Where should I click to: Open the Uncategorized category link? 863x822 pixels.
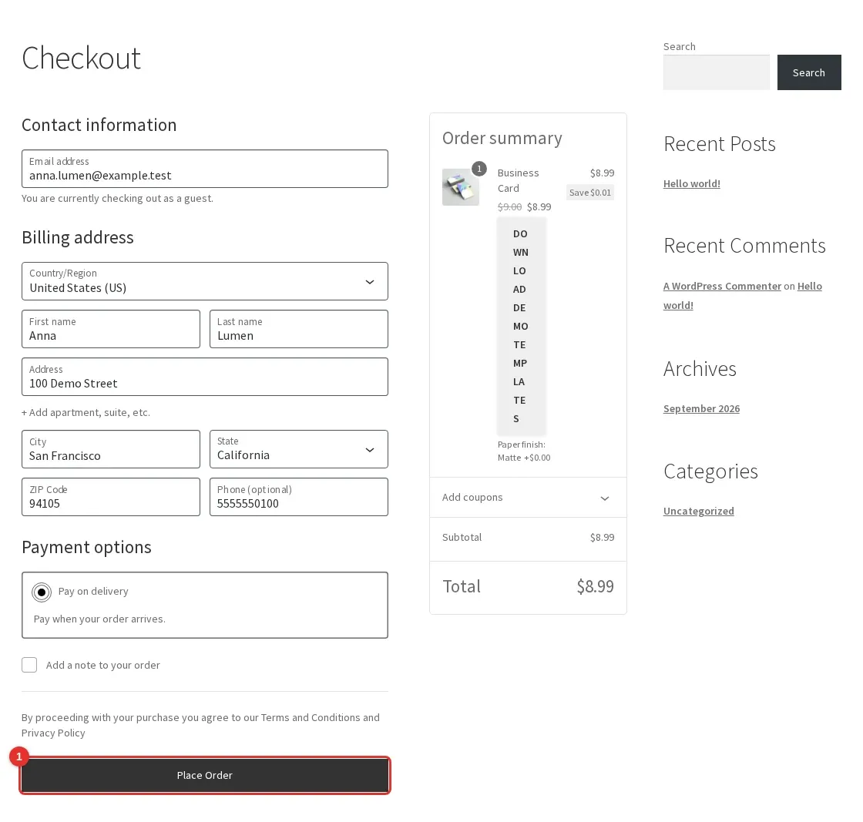698,511
